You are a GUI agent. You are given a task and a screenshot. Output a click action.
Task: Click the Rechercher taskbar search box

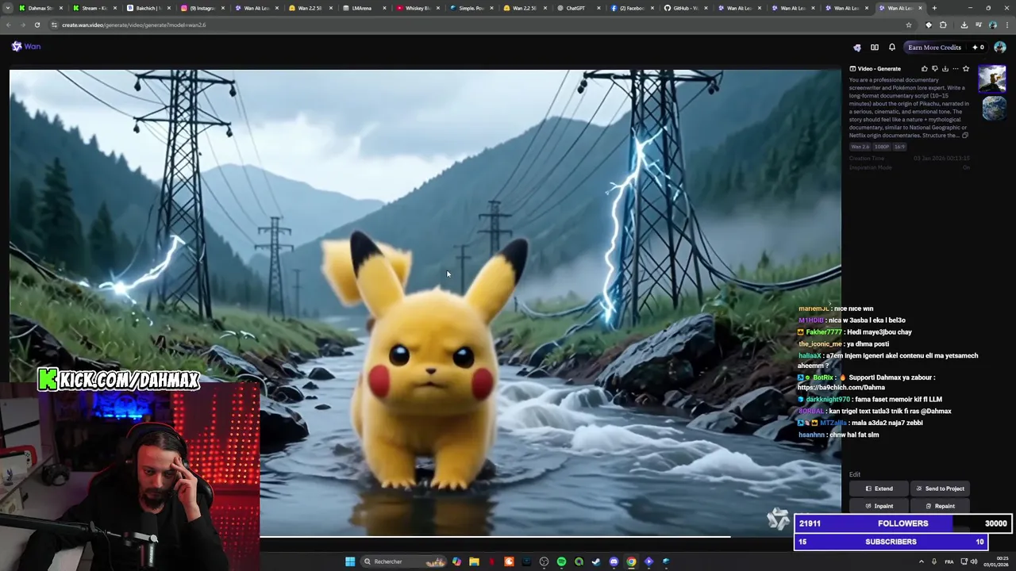405,561
